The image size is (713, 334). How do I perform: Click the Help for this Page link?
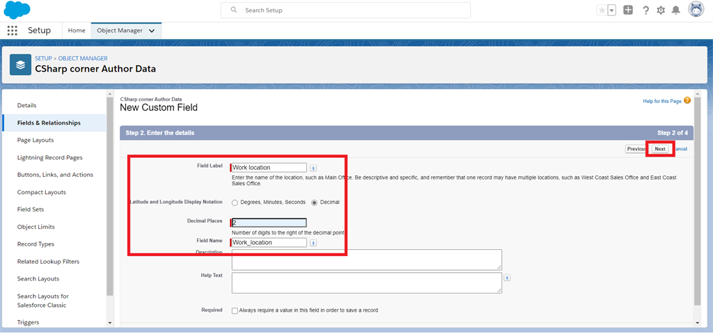click(x=661, y=102)
